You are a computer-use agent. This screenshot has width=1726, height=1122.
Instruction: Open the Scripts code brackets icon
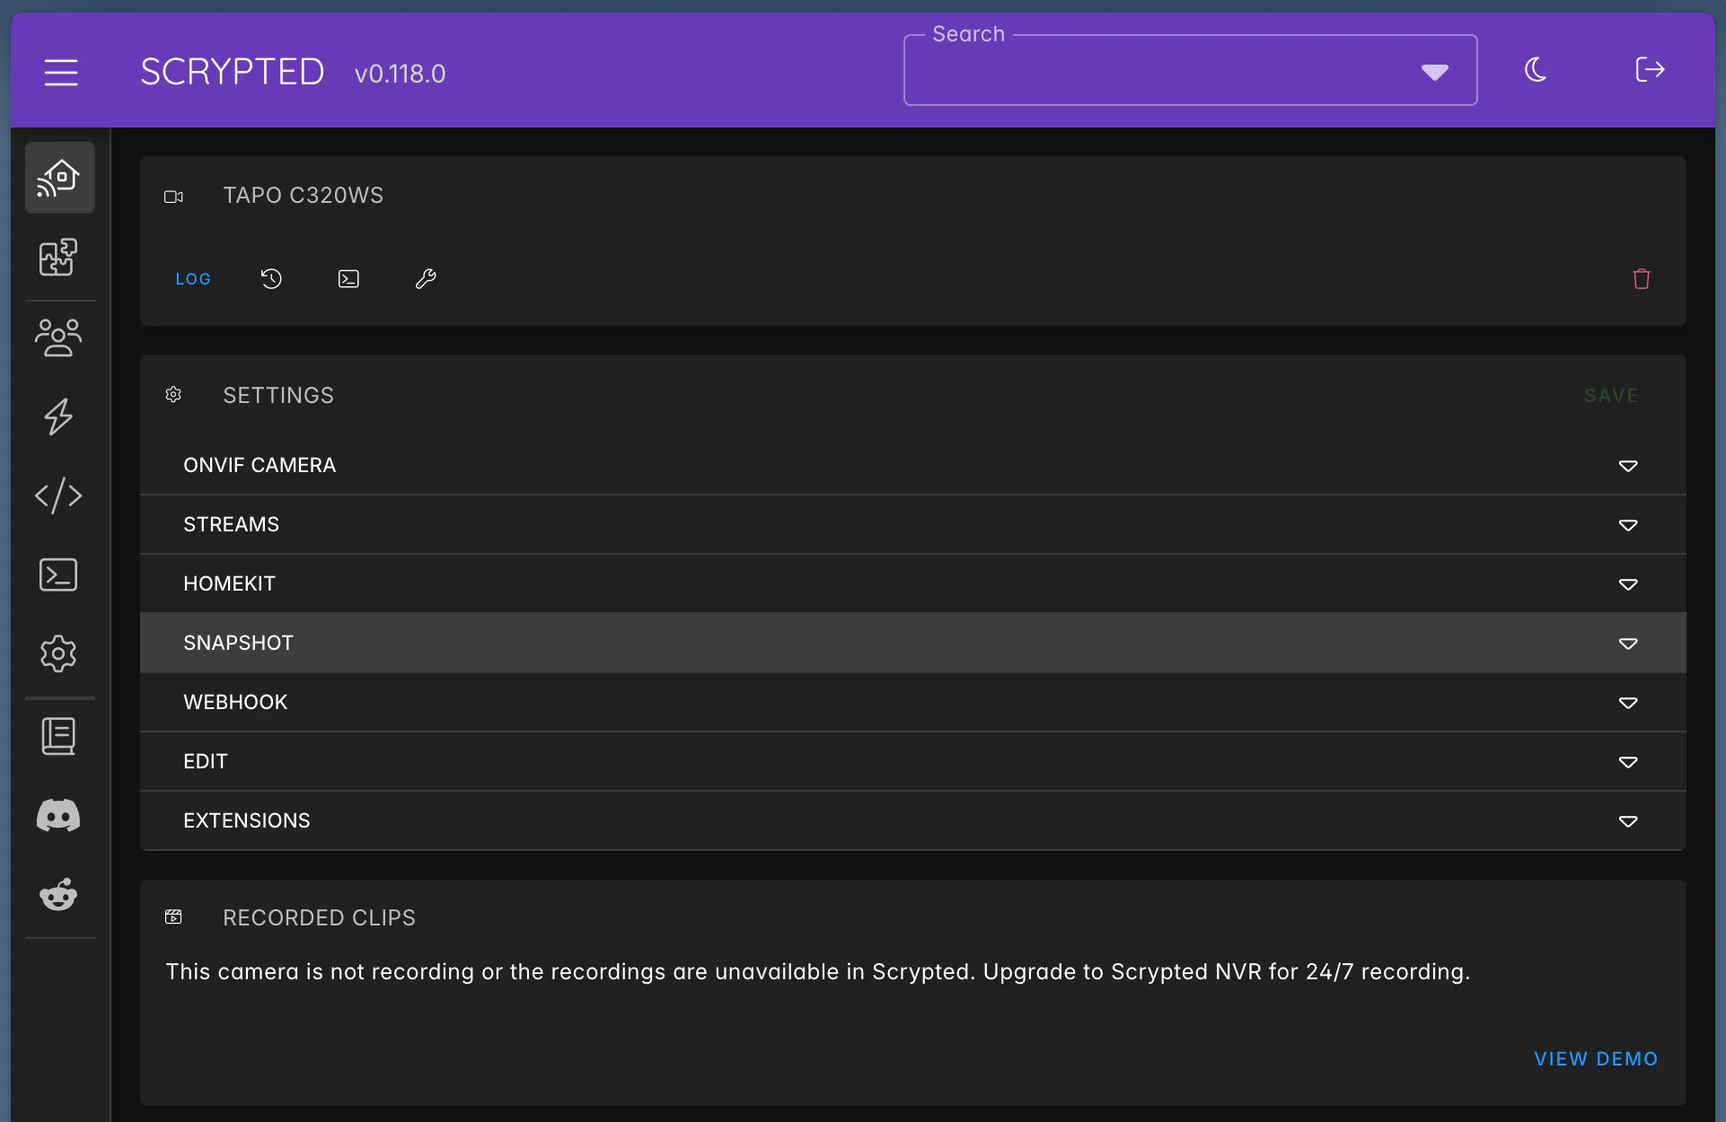59,495
